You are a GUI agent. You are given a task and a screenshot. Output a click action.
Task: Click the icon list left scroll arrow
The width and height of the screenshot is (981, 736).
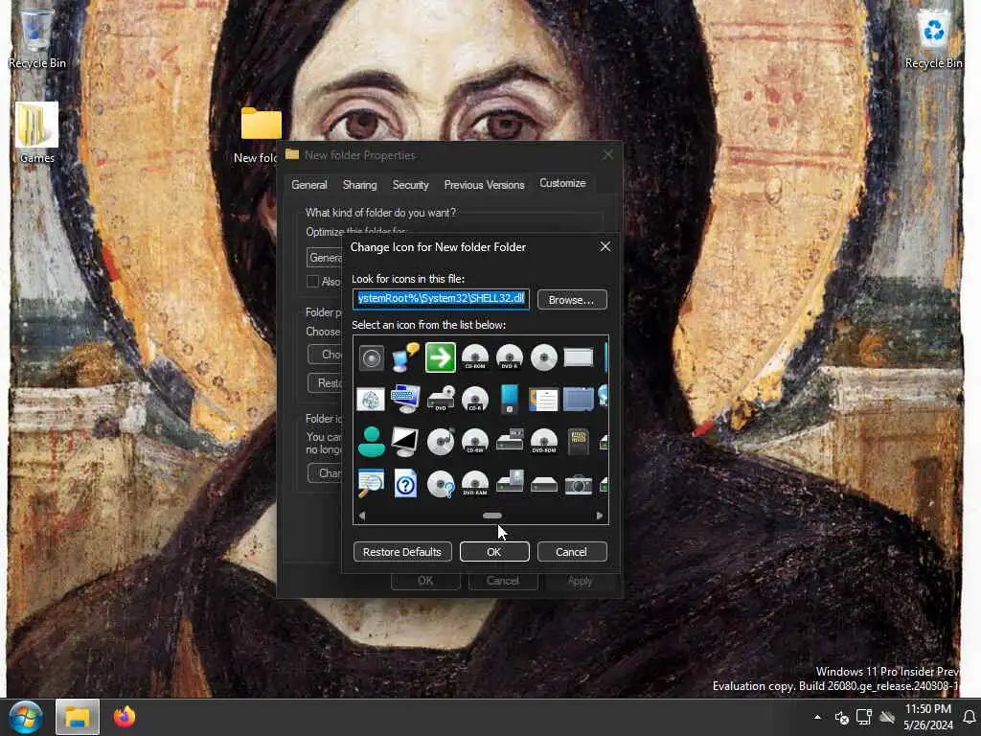[x=361, y=516]
